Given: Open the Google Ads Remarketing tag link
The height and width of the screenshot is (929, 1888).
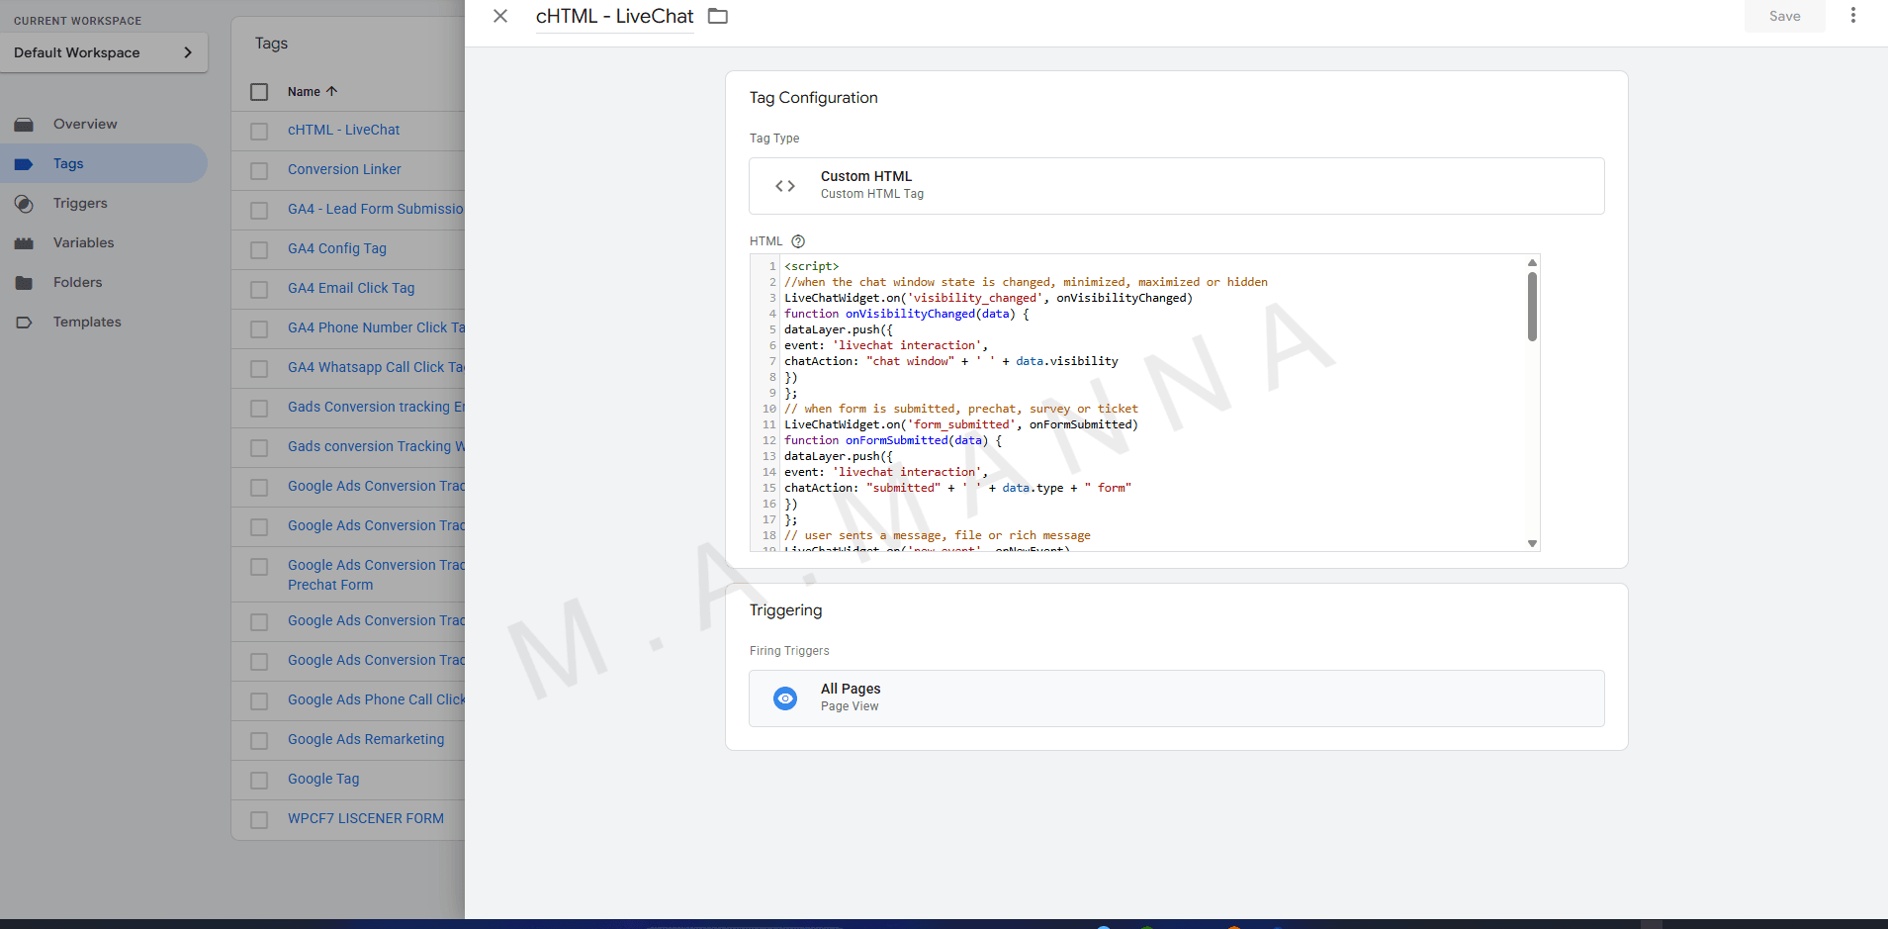Looking at the screenshot, I should coord(366,739).
